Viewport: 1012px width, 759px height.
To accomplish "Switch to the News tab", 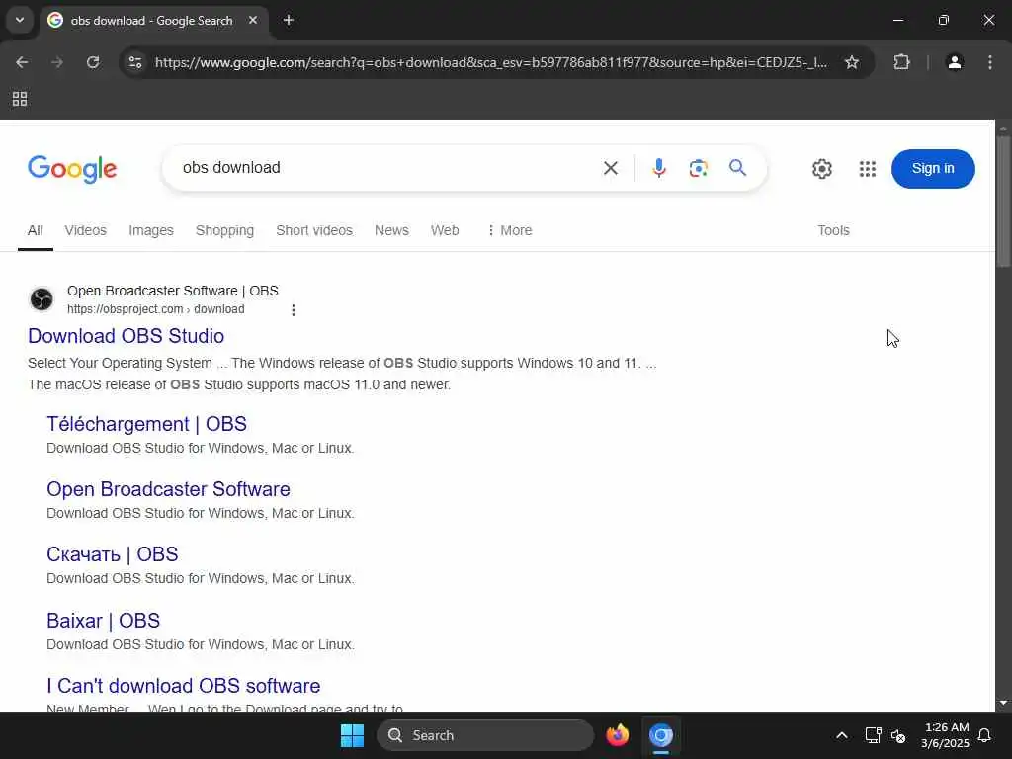I will [391, 230].
